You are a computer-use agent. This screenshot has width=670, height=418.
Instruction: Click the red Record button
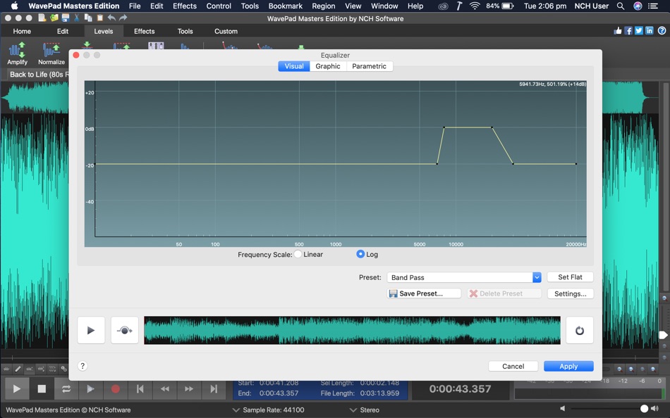coord(116,388)
